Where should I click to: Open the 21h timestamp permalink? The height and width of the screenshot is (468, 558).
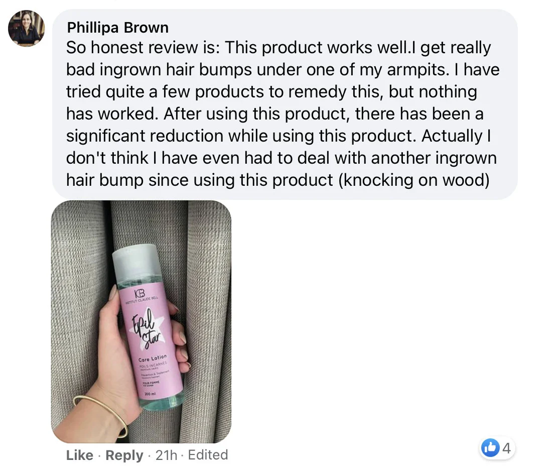pos(166,455)
